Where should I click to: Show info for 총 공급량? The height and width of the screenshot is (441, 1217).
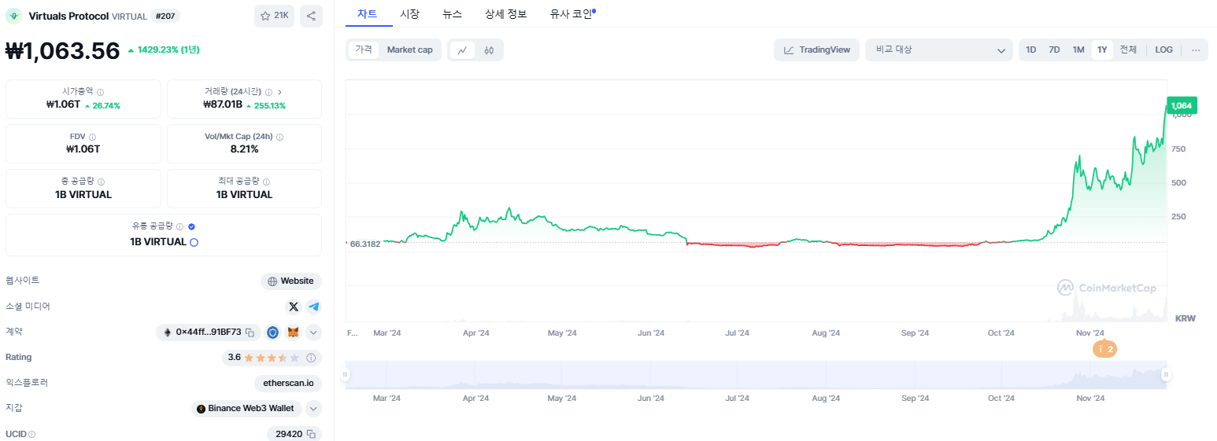point(101,182)
